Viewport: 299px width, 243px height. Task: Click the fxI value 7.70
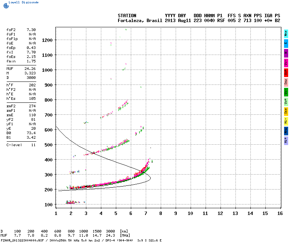click(x=31, y=52)
